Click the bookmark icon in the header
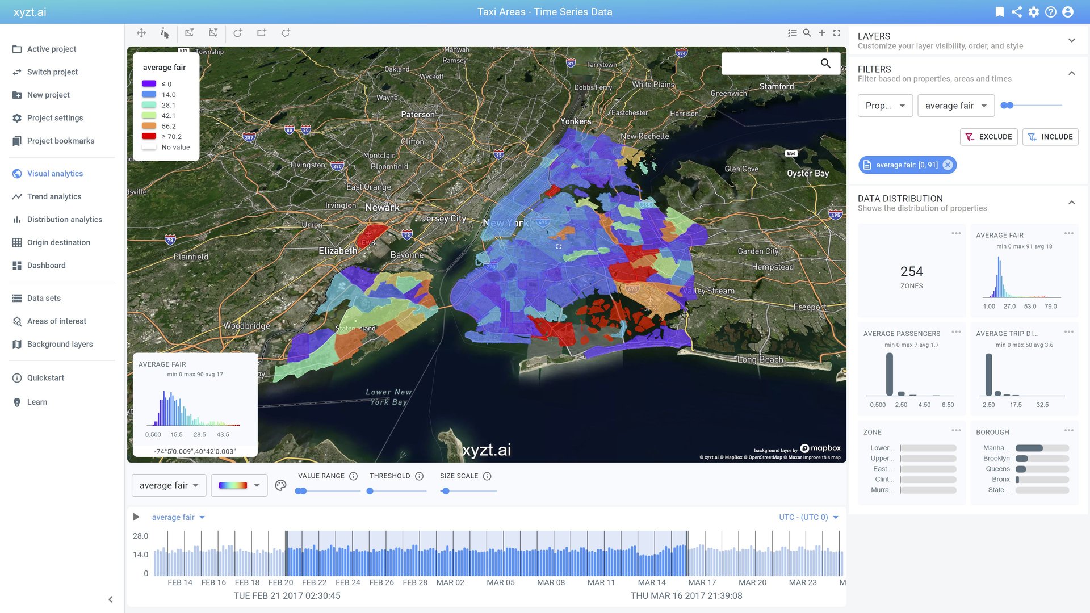1090x613 pixels. 999,11
